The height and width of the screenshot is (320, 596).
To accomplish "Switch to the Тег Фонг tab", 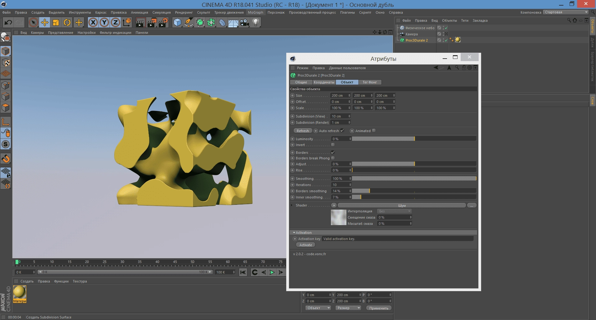I will (370, 82).
